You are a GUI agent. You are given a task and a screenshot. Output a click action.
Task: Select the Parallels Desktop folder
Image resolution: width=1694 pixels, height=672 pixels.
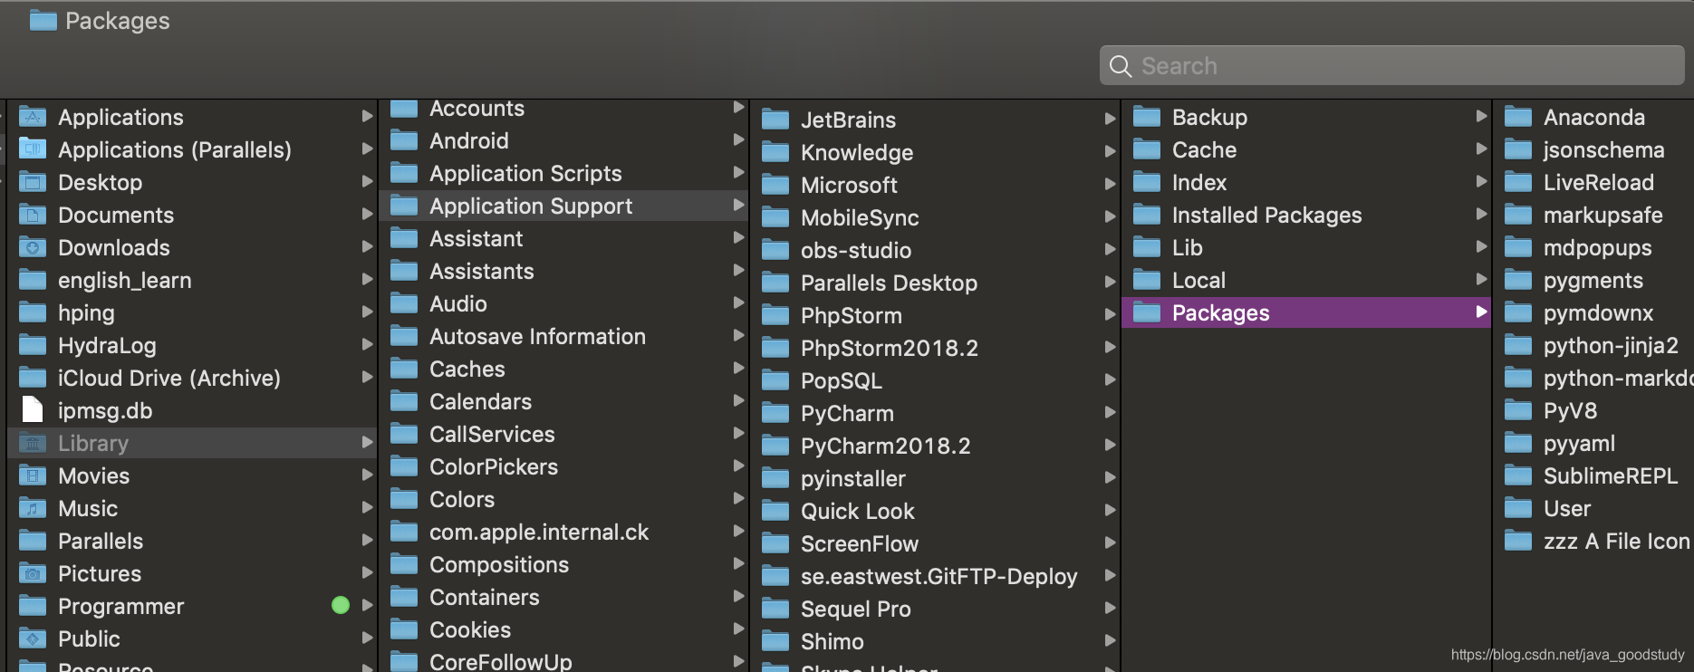[x=935, y=283]
